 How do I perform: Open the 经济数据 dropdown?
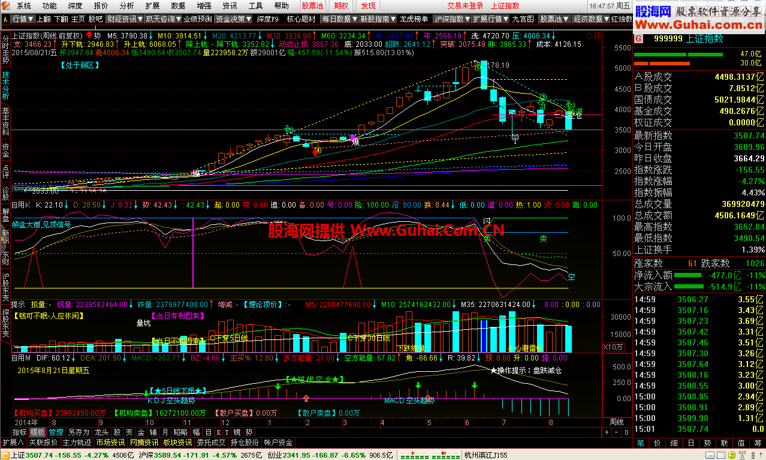click(590, 19)
